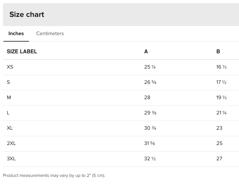Click the product measurements disclaimer text
This screenshot has height=185, width=239.
click(54, 176)
